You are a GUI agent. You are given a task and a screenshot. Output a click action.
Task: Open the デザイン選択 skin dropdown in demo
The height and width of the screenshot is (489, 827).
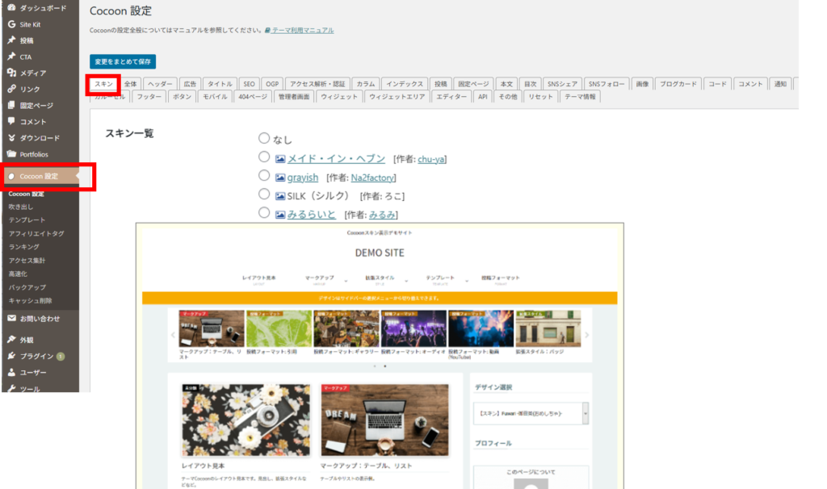coord(531,414)
